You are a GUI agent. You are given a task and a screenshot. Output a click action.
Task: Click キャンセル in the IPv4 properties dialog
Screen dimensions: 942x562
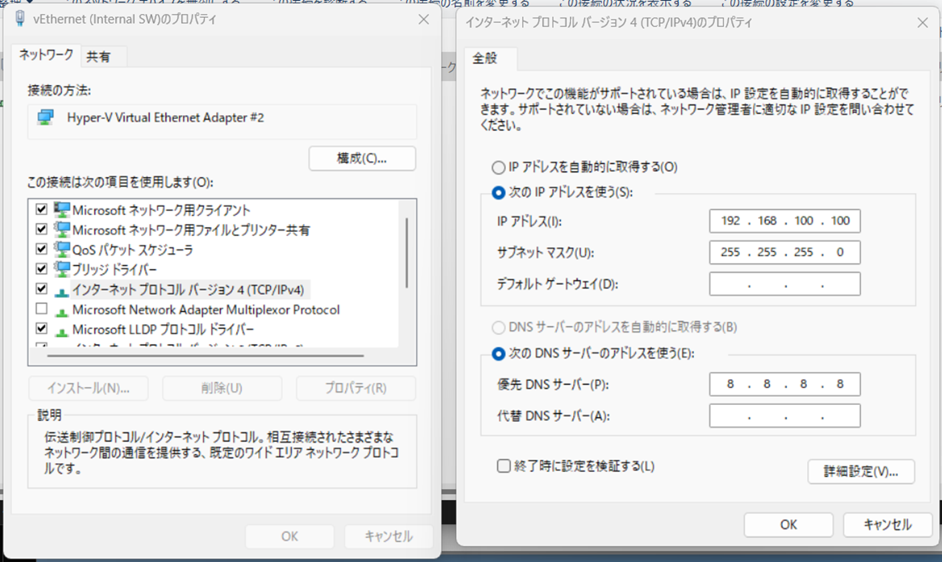click(x=888, y=525)
